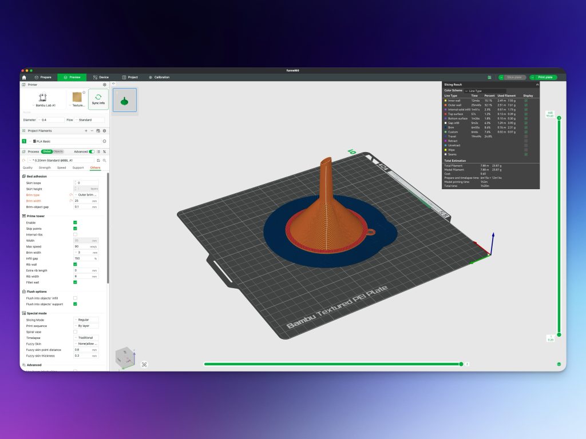
Task: Collapse the Slicing Result panel
Action: coord(537,84)
